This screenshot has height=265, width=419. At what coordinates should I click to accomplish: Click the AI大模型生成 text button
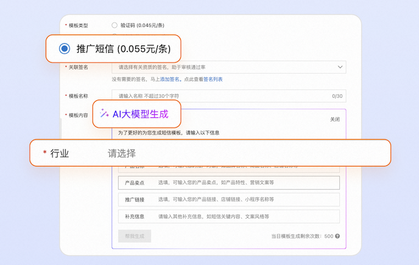140,114
